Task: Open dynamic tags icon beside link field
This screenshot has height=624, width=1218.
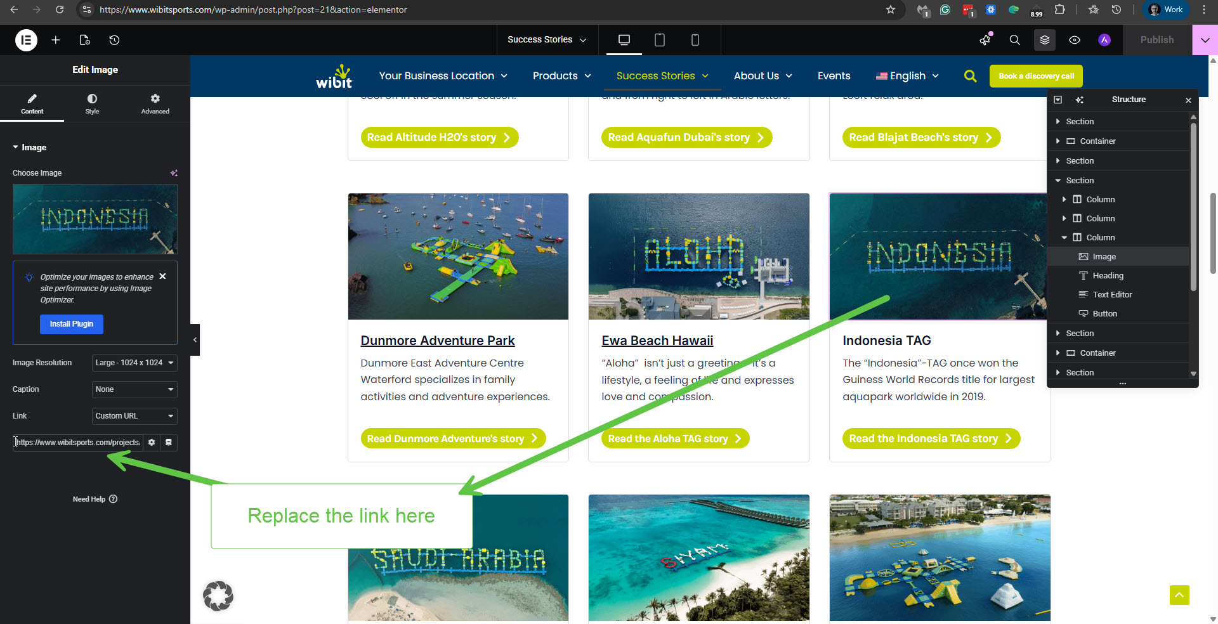Action: point(169,443)
